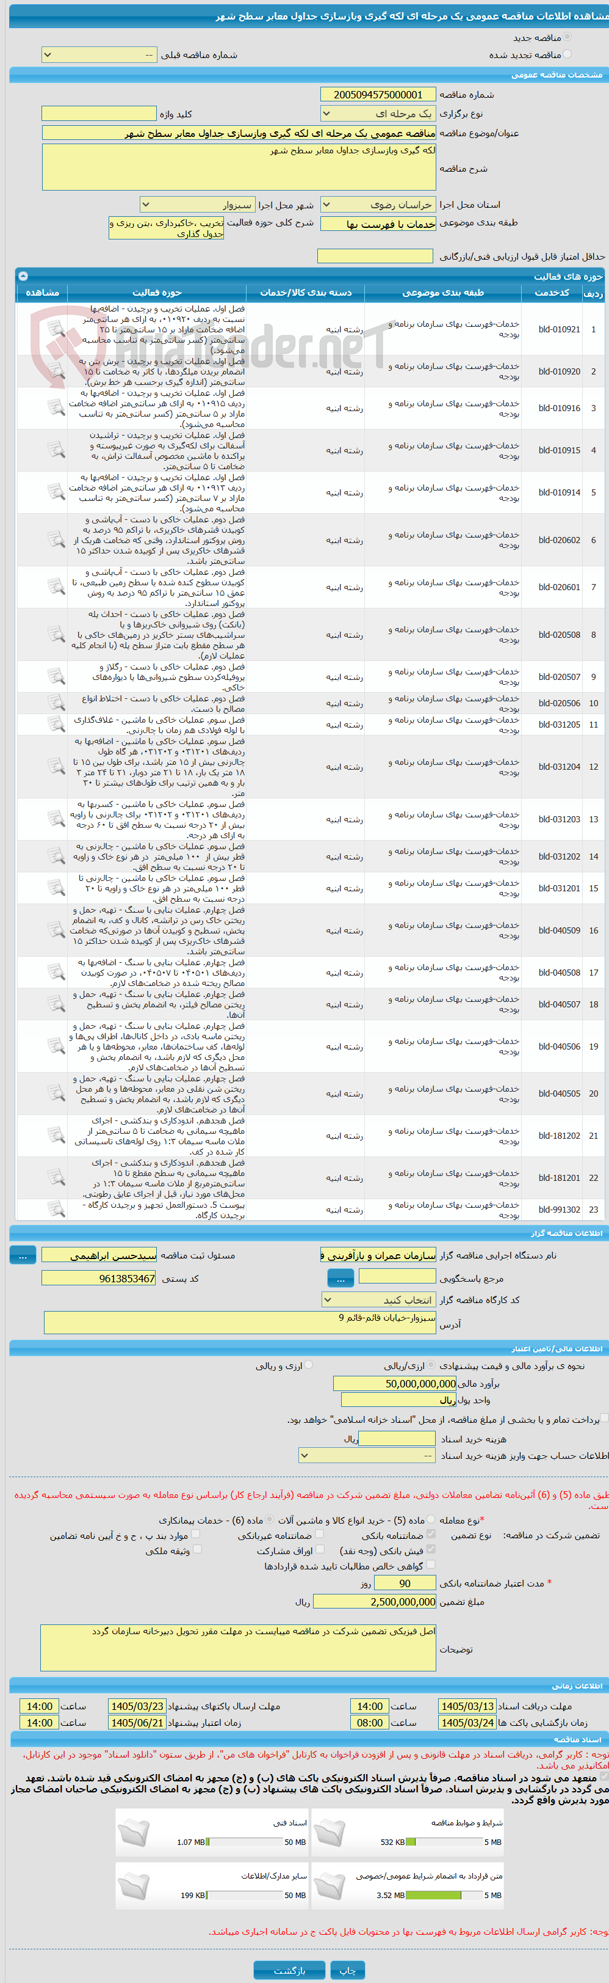The width and height of the screenshot is (609, 1983).
Task: Toggle وثیقه ملکی checkbox
Action: coord(197,1550)
